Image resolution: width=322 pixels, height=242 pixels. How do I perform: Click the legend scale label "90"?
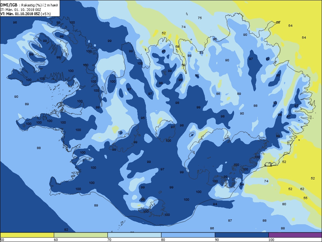[217, 239]
